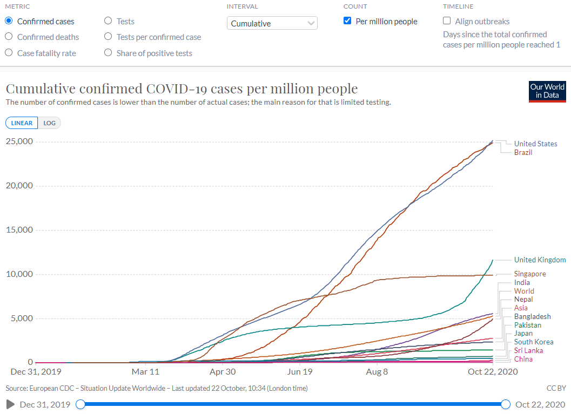Viewport: 571px width, 414px height.
Task: Click the United Kingdom legend label
Action: coord(540,260)
